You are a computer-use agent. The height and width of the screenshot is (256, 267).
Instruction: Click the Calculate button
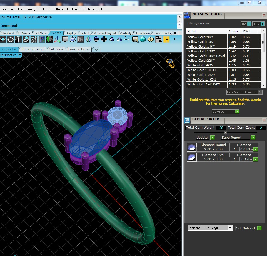pyautogui.click(x=225, y=111)
